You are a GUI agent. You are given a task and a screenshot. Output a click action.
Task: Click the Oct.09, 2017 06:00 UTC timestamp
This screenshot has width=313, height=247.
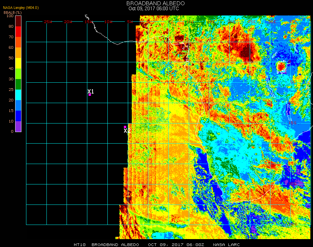[154, 9]
